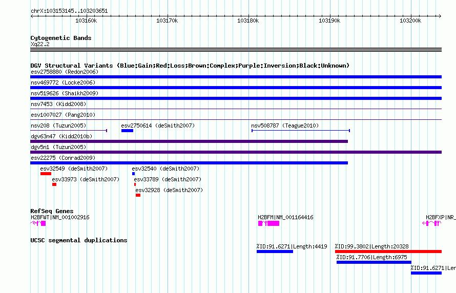Click the Cytogenetic Bands track title

(61, 38)
